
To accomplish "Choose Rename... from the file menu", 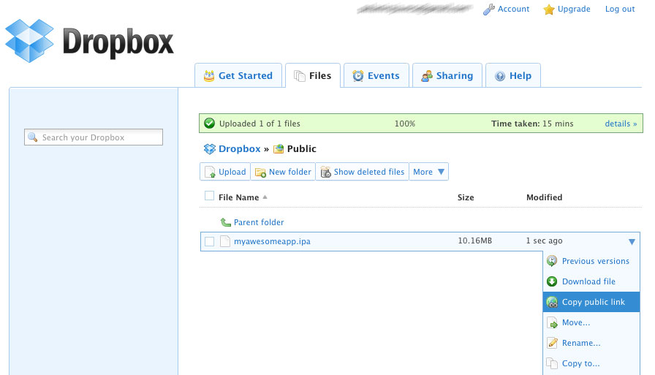I will [591, 343].
